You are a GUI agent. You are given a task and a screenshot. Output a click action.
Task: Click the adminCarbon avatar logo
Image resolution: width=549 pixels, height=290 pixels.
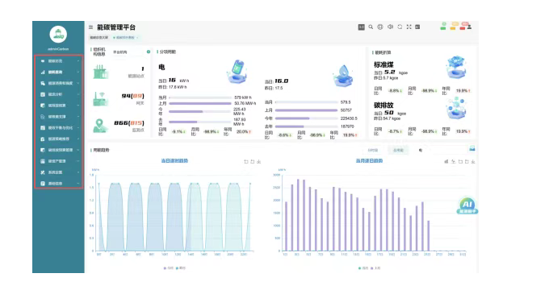[58, 35]
